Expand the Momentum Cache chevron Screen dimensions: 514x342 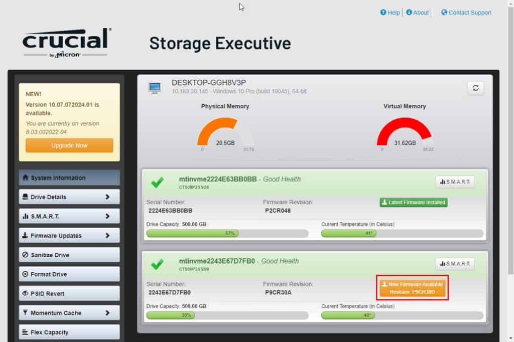tap(107, 313)
